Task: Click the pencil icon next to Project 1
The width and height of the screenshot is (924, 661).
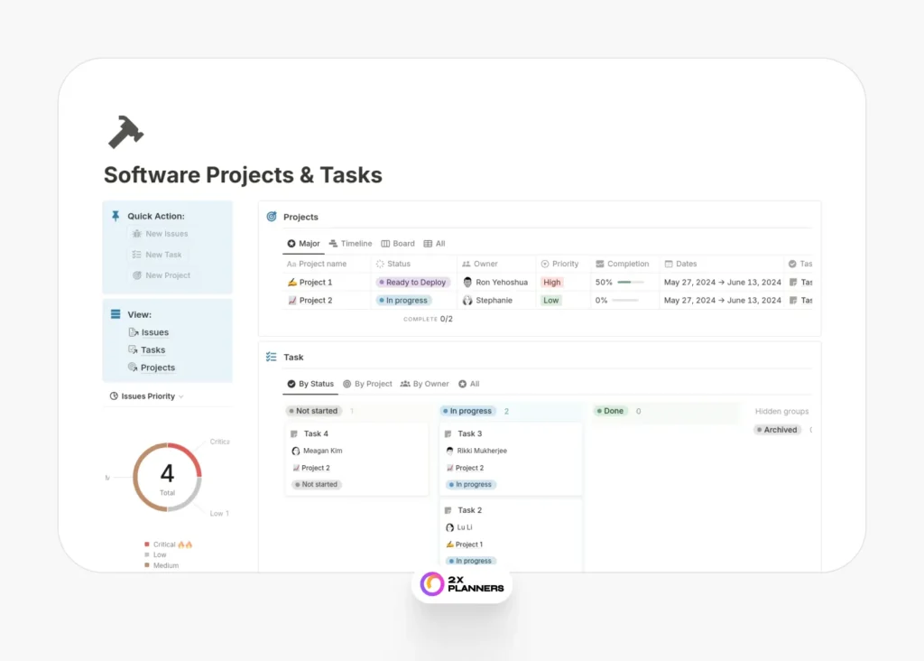Action: point(293,282)
